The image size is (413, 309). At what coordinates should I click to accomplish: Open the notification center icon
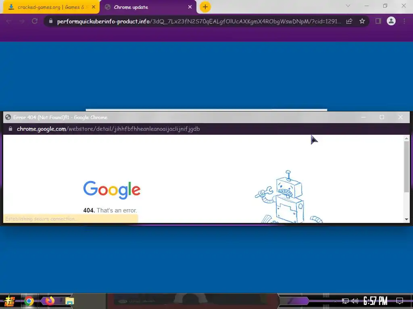click(x=400, y=301)
